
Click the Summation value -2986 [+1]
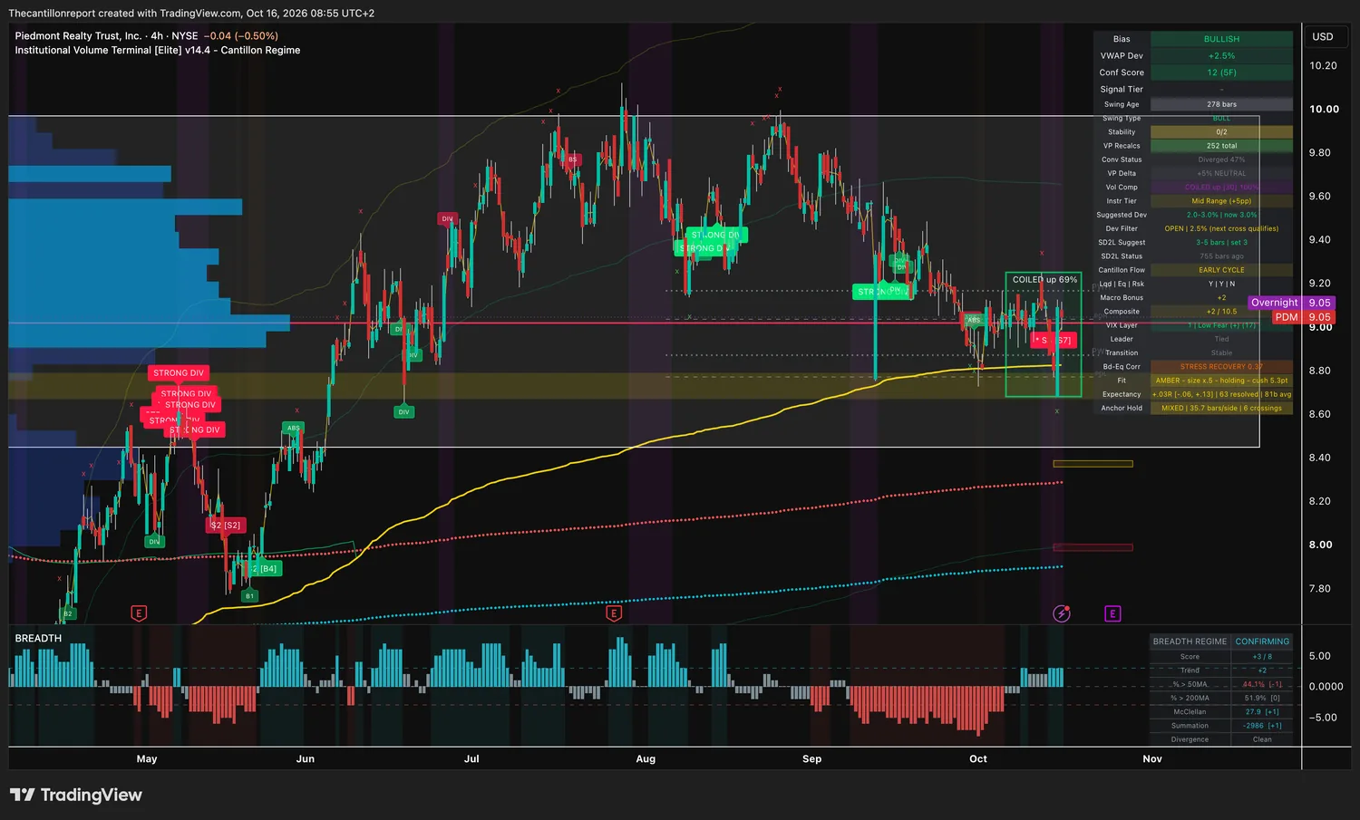click(1262, 726)
